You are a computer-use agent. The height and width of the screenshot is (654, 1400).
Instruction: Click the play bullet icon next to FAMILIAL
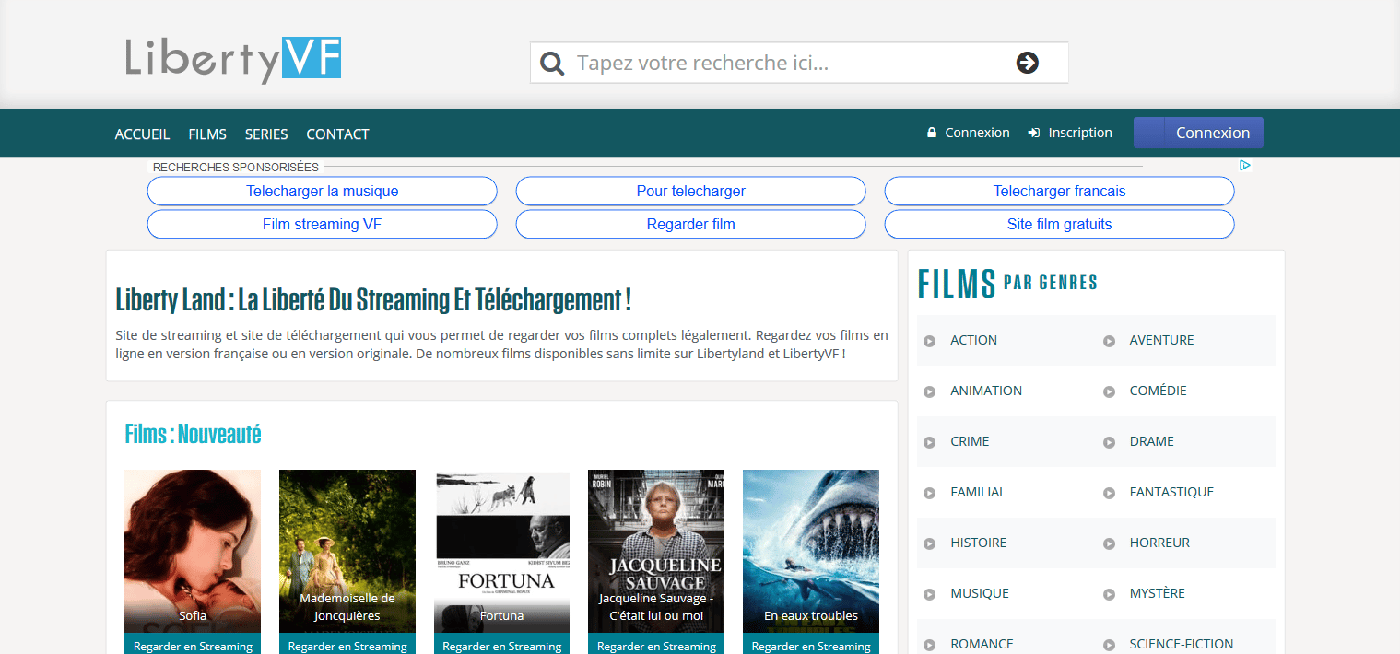[930, 493]
